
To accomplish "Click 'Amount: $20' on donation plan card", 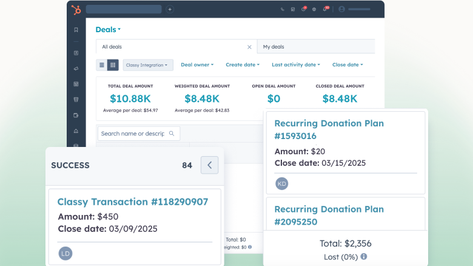I will 300,151.
